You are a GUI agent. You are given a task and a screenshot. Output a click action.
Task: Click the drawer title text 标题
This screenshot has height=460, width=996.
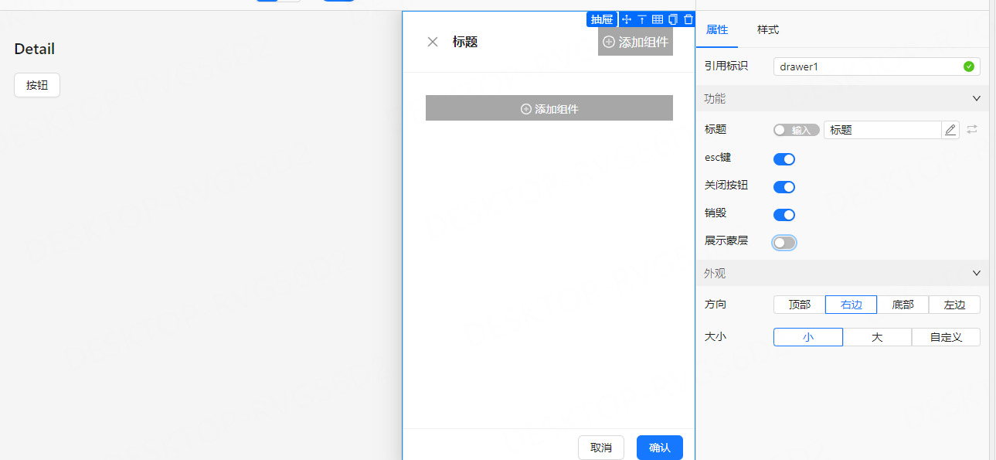[465, 42]
